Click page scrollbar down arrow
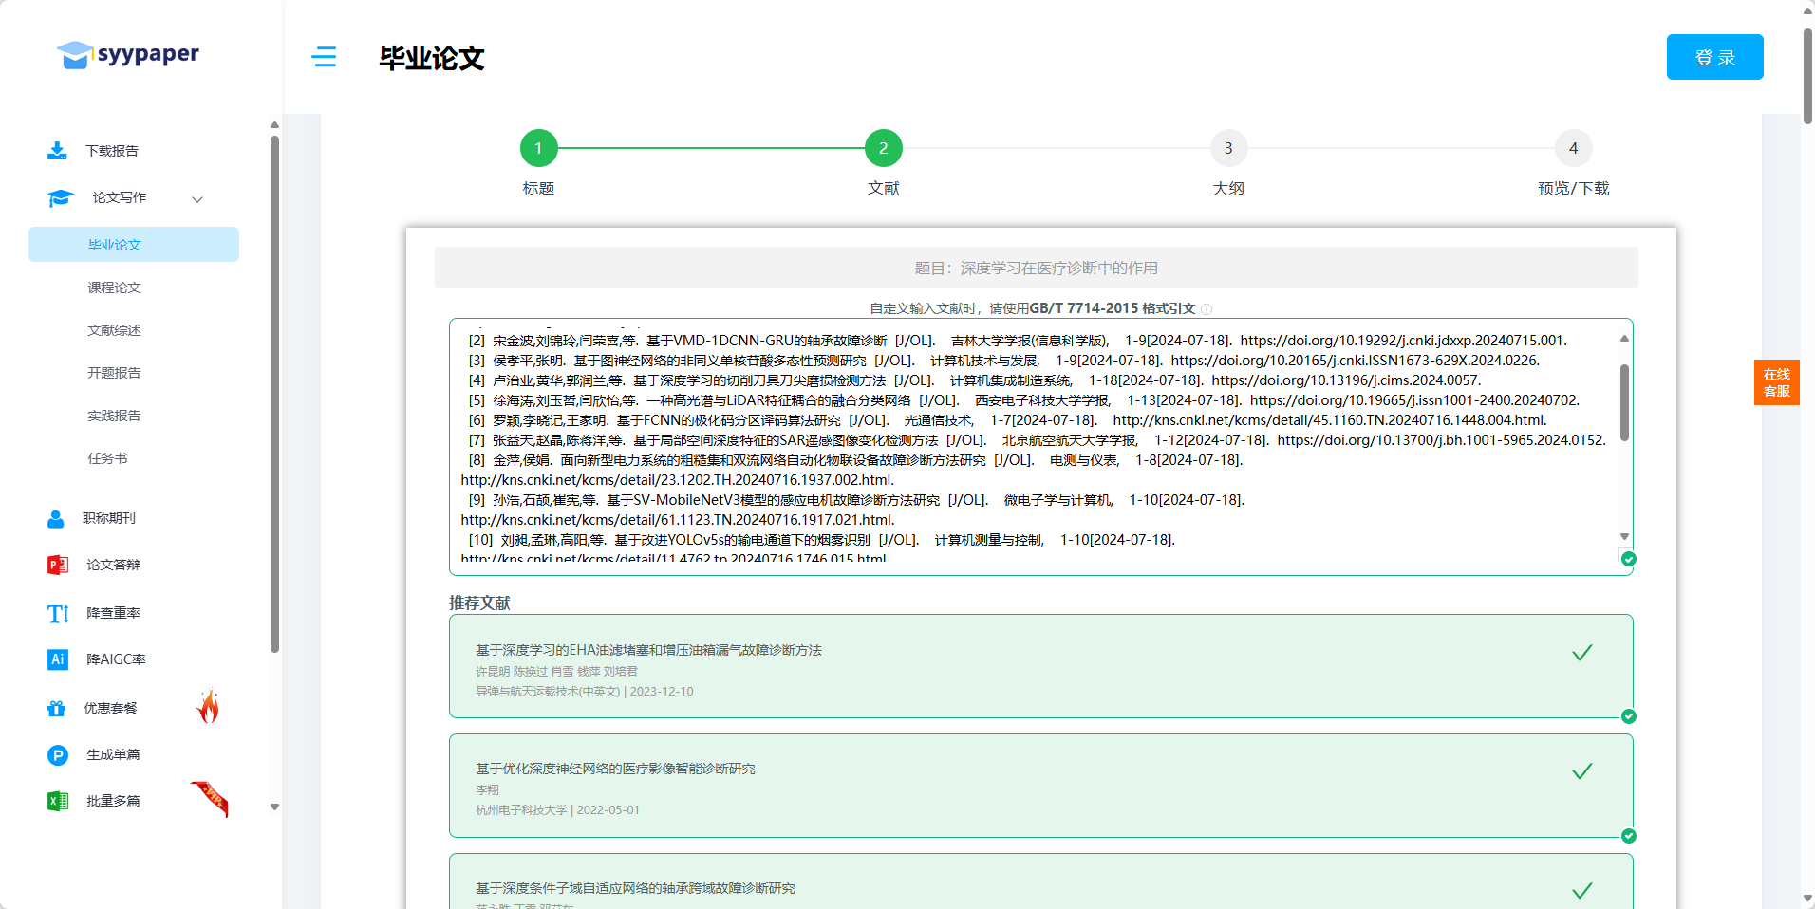The image size is (1815, 909). (x=1807, y=899)
